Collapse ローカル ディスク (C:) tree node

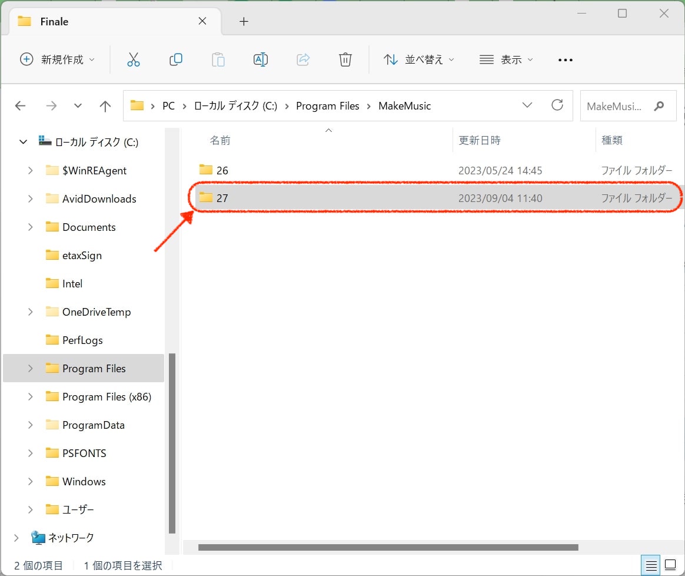(23, 142)
